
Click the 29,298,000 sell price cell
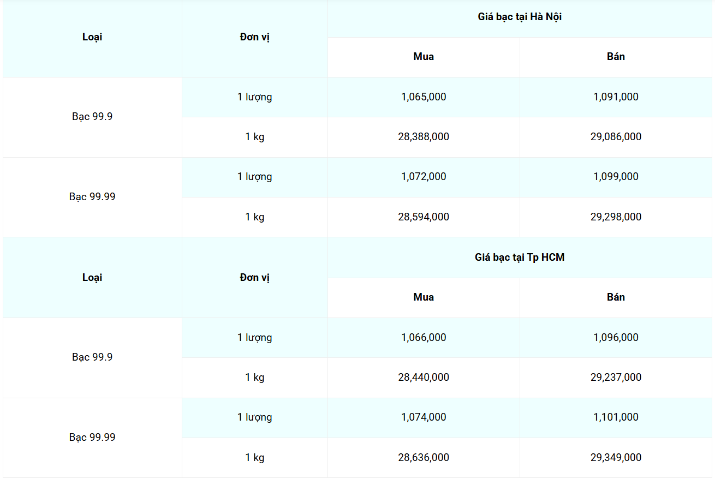coord(616,217)
